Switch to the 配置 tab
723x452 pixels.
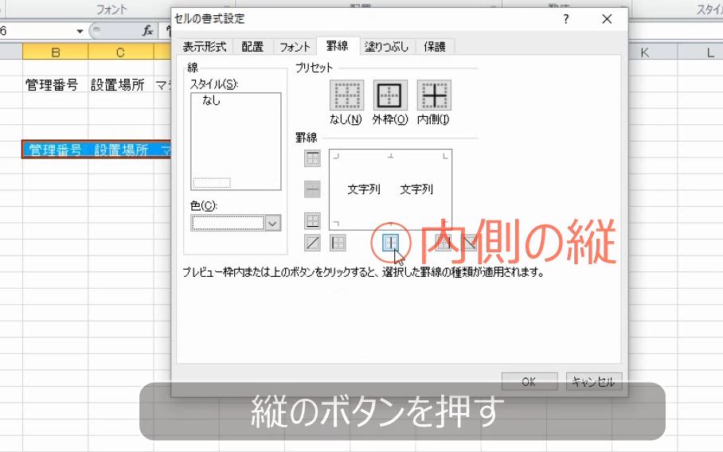coord(252,46)
